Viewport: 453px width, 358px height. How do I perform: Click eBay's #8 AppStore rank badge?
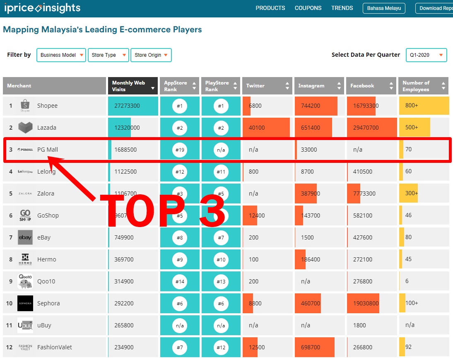tap(180, 238)
